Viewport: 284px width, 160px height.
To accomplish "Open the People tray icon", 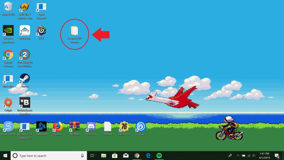I will [230, 156].
